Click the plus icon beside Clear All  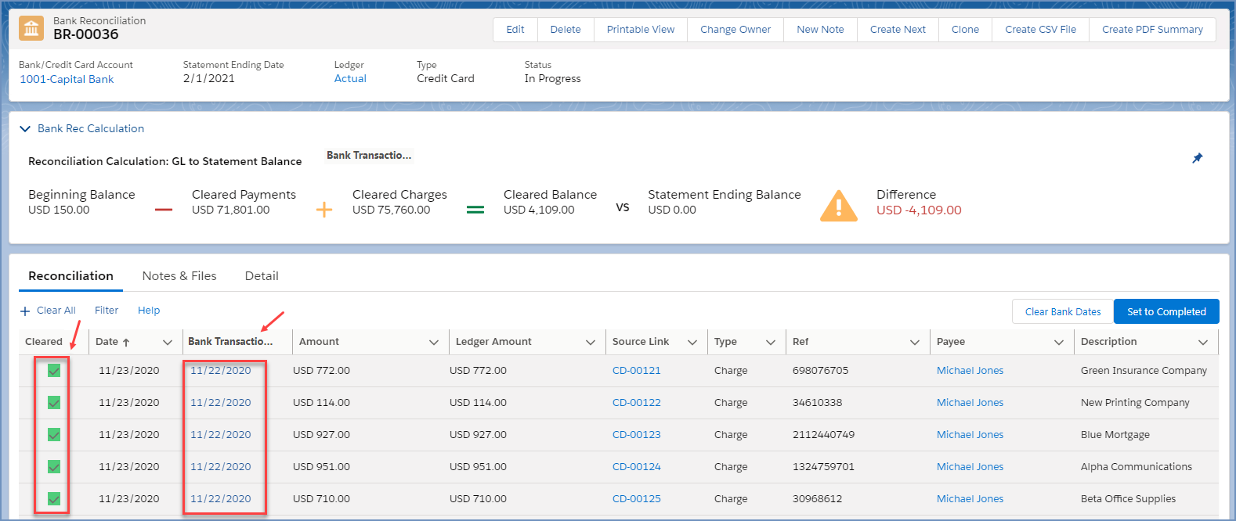25,311
